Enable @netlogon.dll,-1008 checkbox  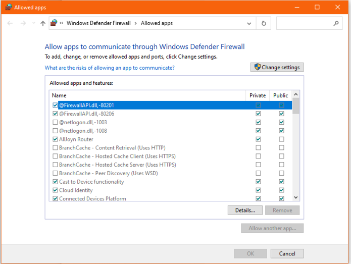coord(55,131)
